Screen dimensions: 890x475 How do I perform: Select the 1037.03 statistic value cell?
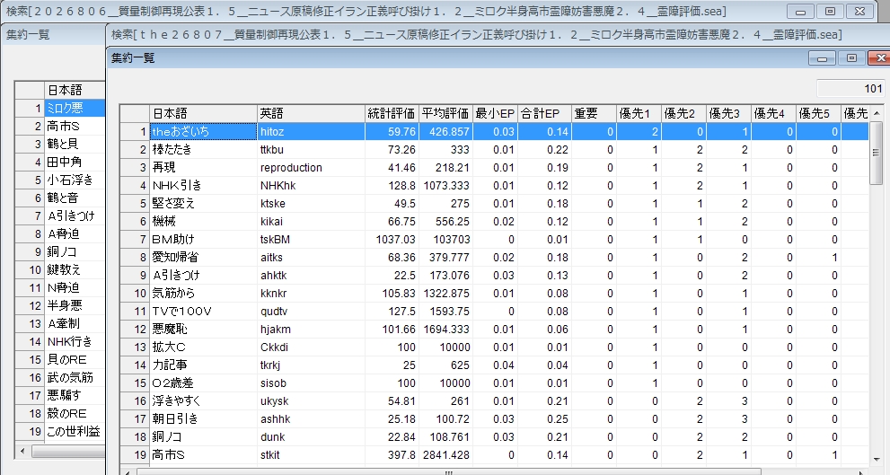pyautogui.click(x=392, y=240)
